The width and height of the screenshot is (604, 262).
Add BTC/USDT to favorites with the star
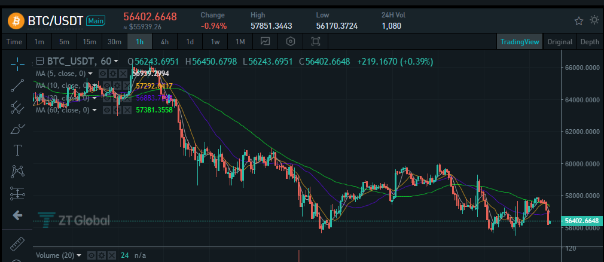(578, 21)
